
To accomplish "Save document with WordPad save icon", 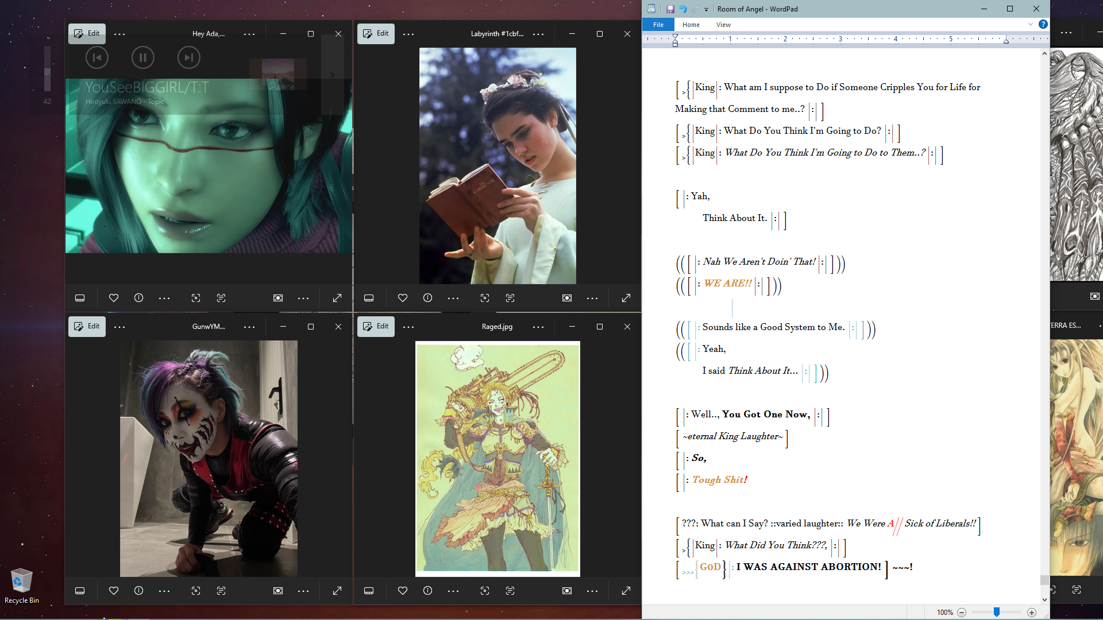I will tap(670, 9).
